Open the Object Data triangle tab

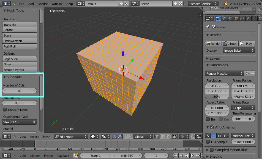pyautogui.click(x=254, y=18)
